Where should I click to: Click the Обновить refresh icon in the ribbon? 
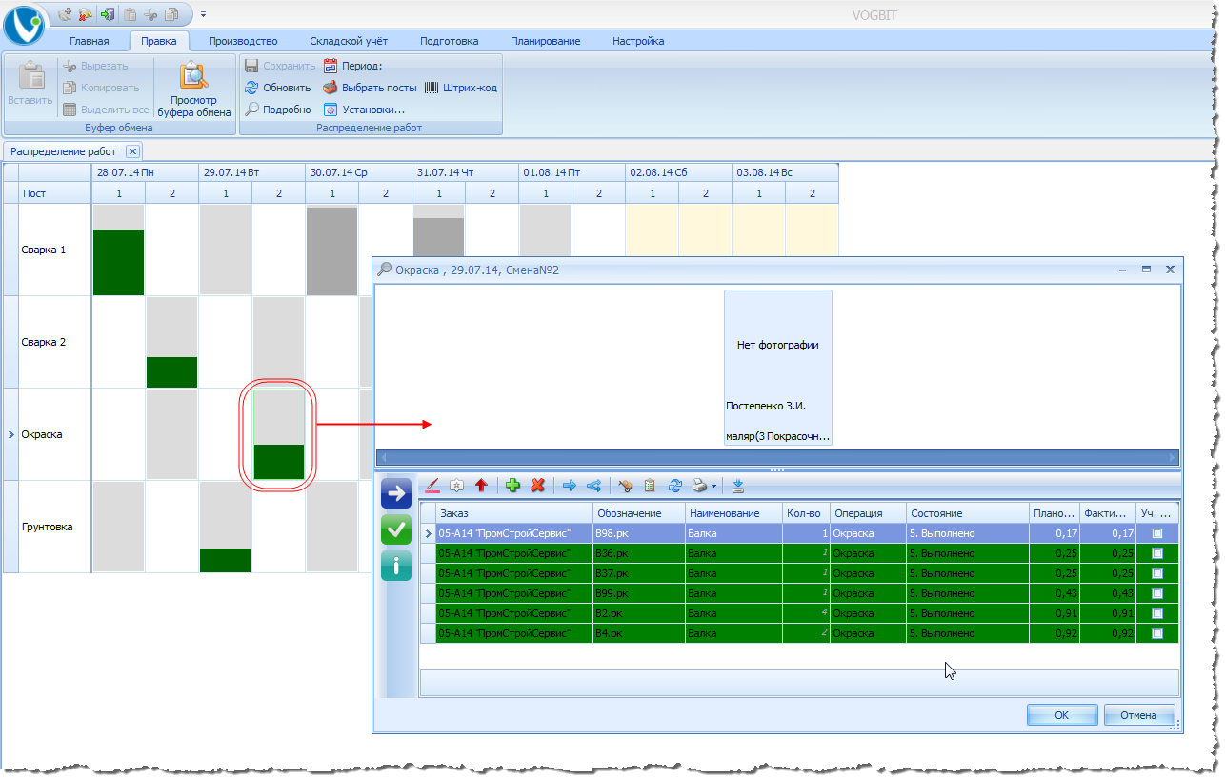(251, 88)
